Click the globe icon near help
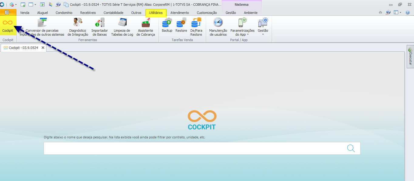 (x=388, y=12)
